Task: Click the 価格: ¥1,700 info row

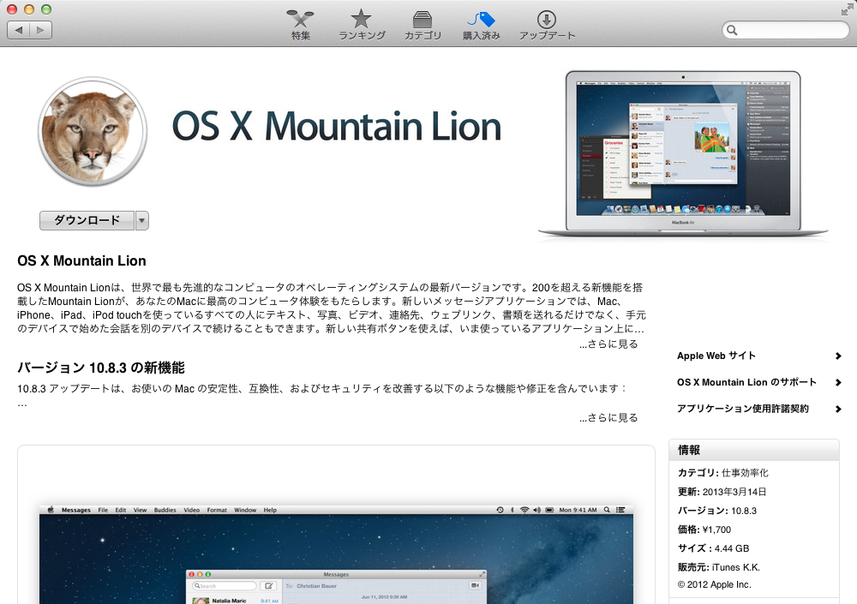Action: 704,529
